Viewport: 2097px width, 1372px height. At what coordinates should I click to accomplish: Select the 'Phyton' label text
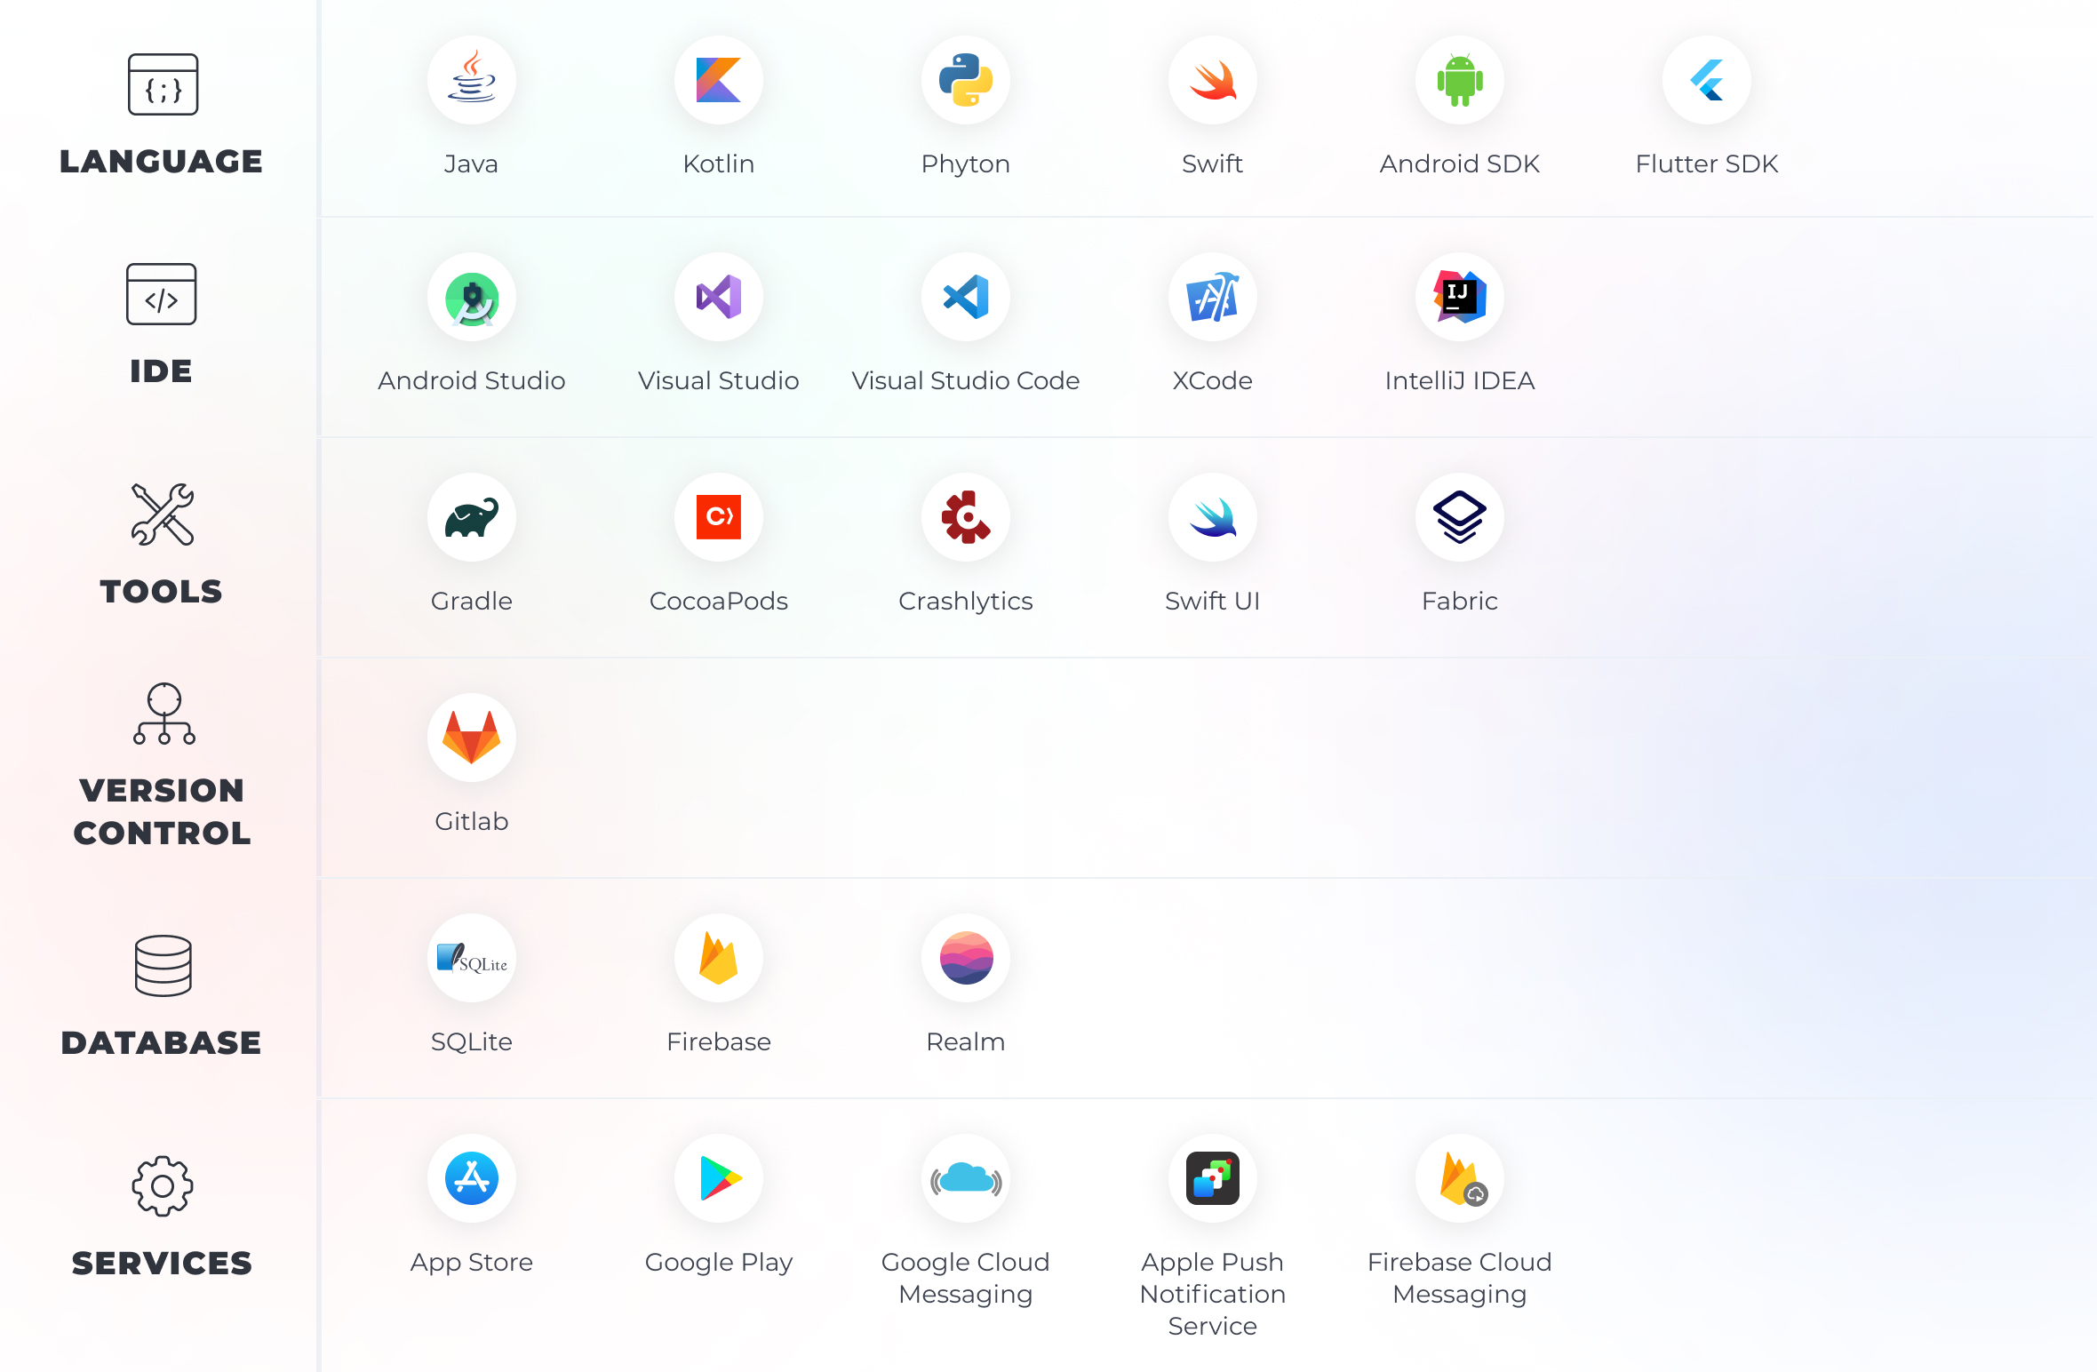coord(966,165)
